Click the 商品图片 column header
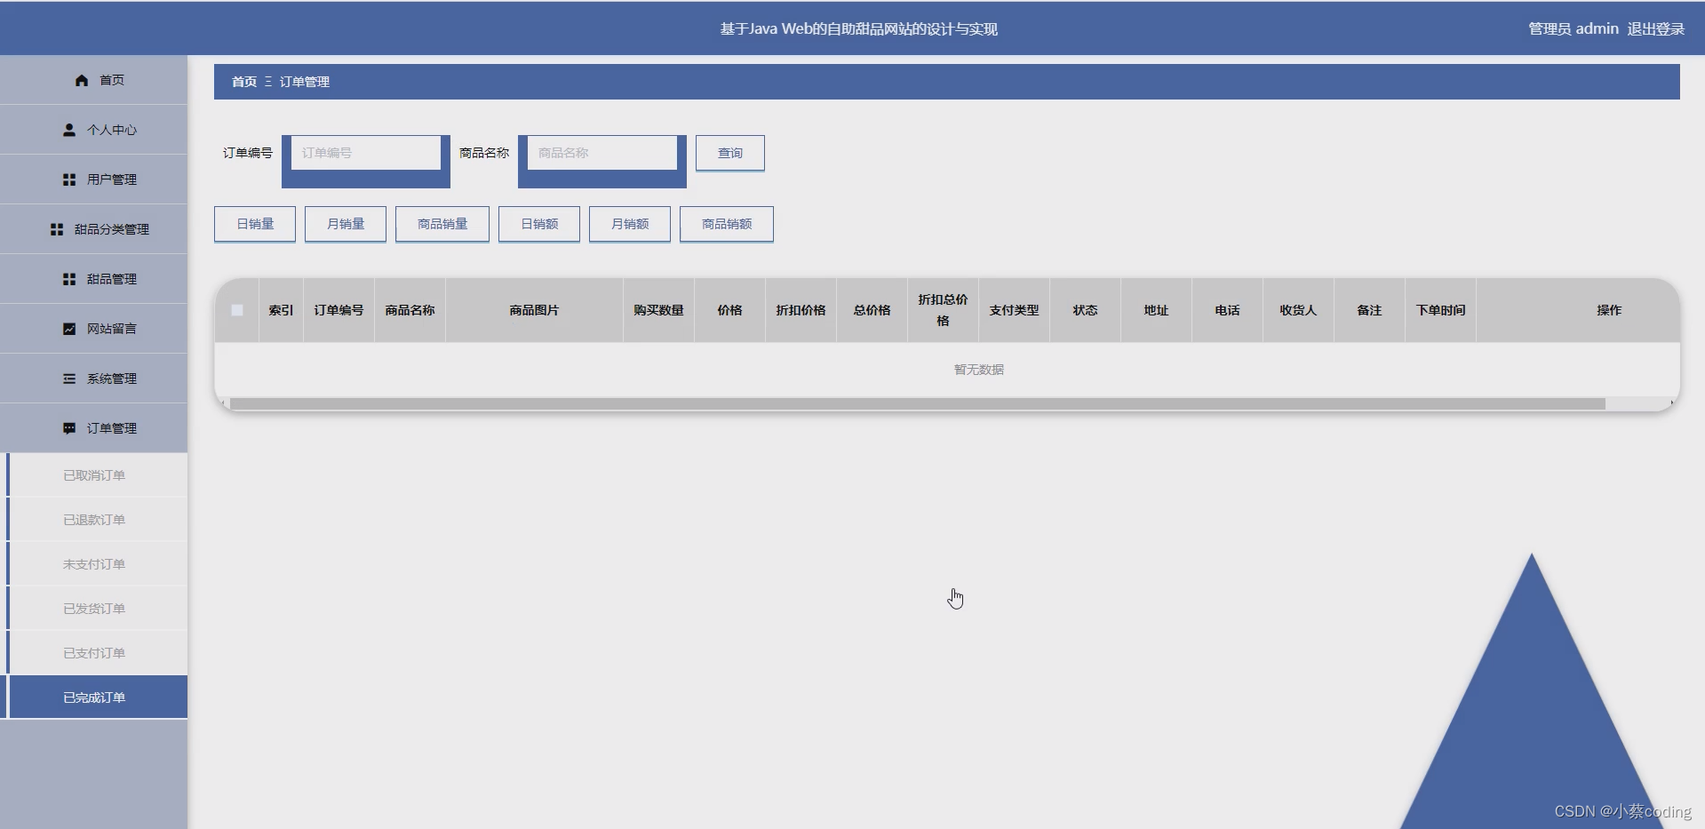Image resolution: width=1705 pixels, height=829 pixels. (x=534, y=310)
